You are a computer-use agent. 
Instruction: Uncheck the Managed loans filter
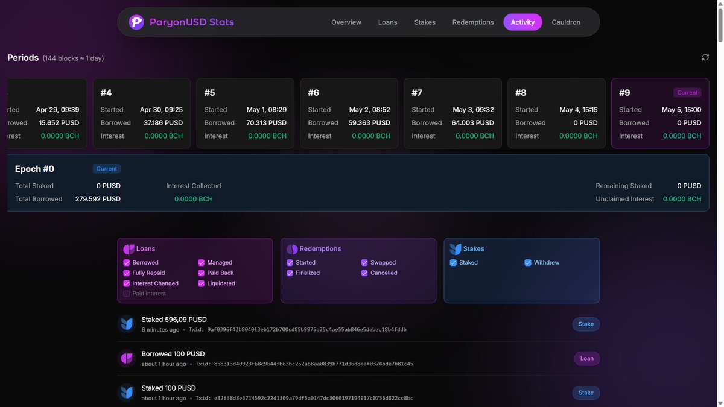(202, 263)
